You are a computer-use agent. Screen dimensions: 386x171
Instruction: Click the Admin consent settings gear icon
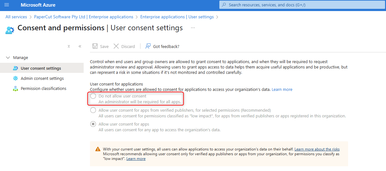pyautogui.click(x=15, y=78)
